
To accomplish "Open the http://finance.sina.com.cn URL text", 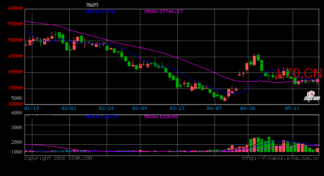I will (x=280, y=158).
